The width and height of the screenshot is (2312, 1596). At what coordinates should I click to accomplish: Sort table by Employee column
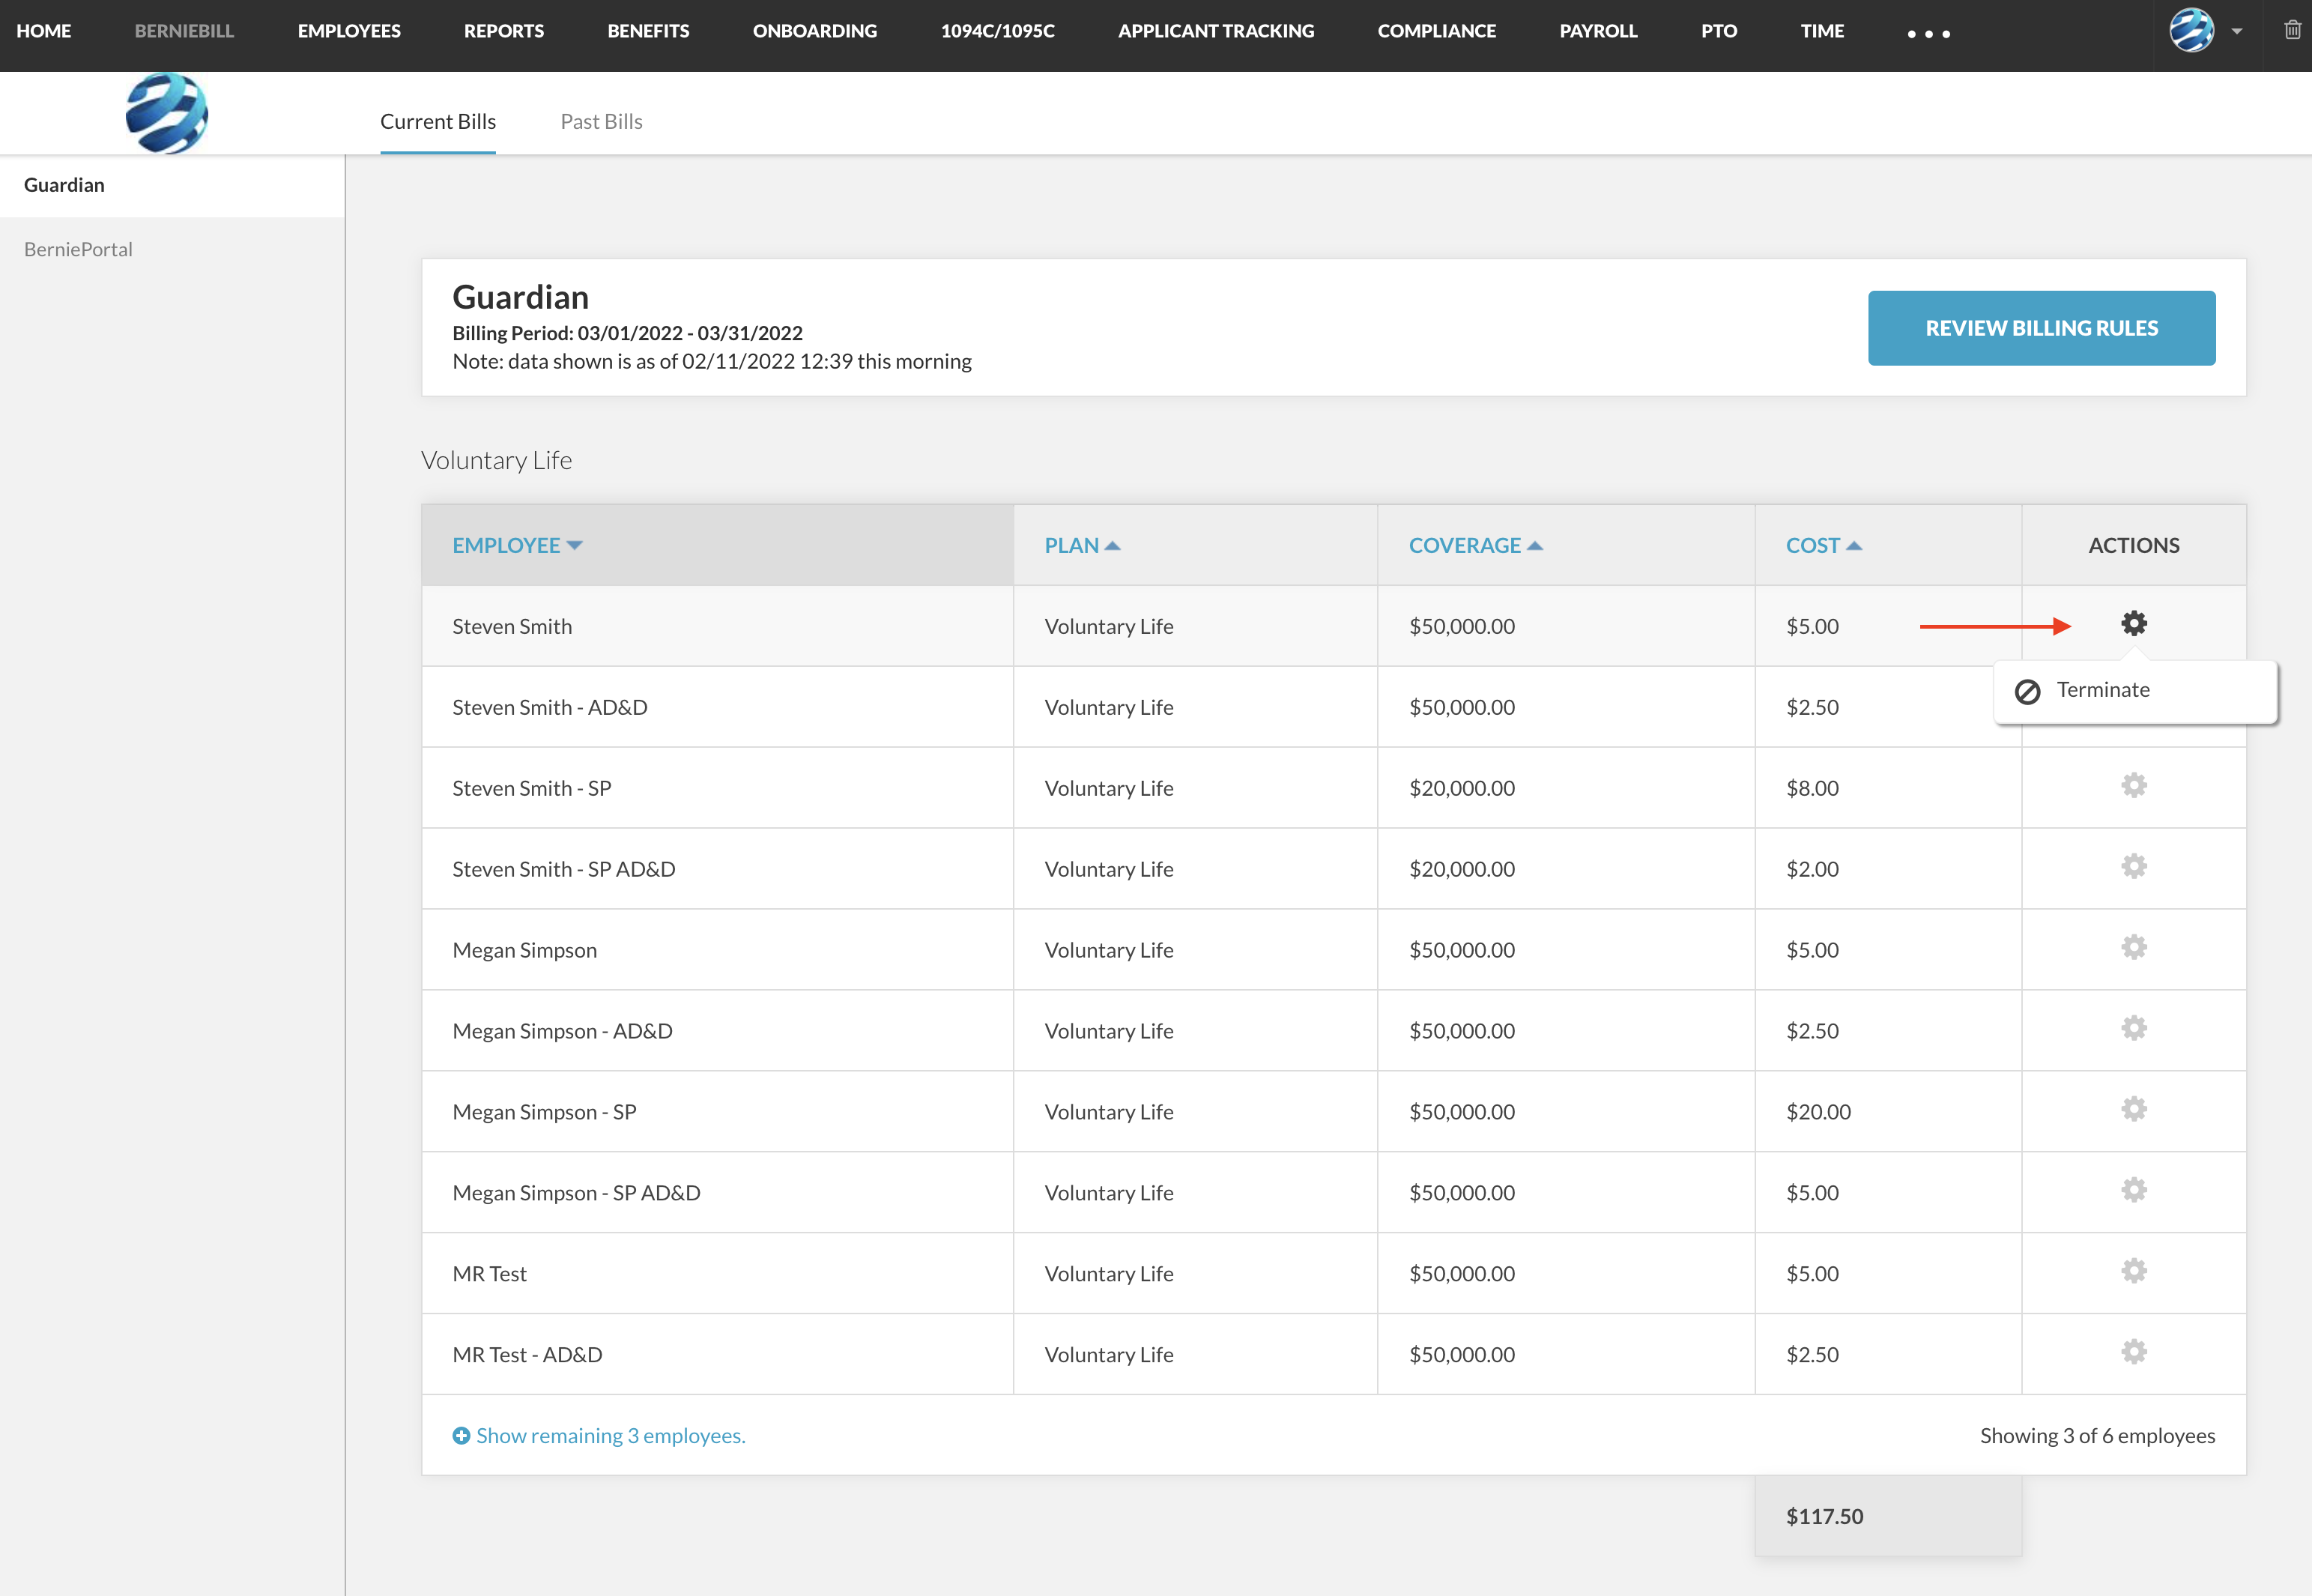click(517, 546)
